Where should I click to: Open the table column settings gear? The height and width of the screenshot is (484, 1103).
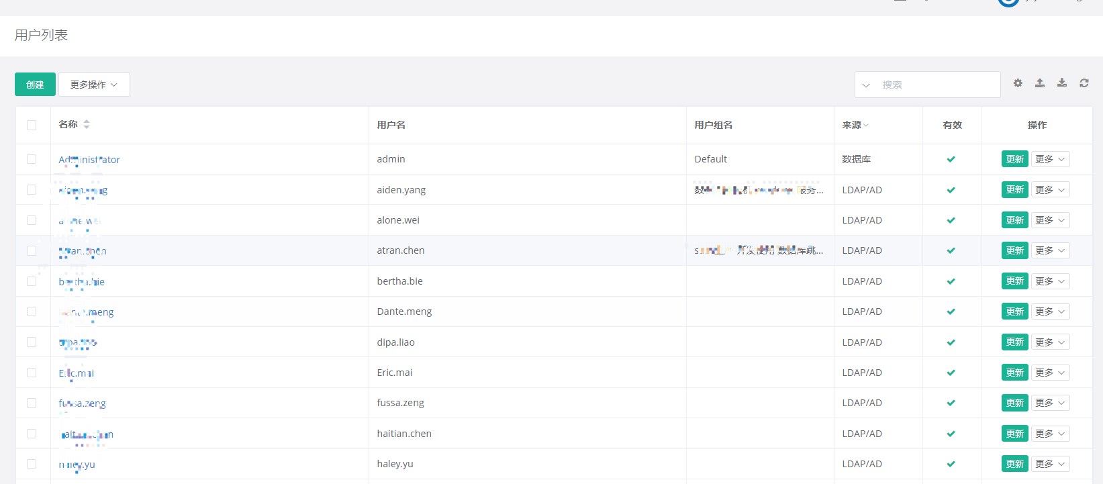1018,83
